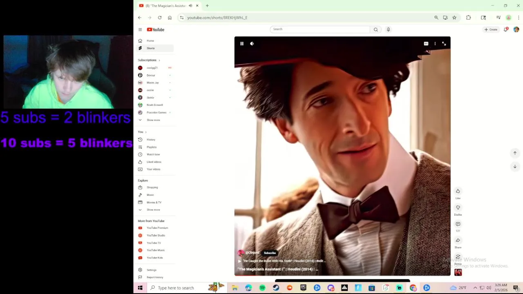523x294 pixels.
Task: Remix this Short
Action: (x=458, y=257)
